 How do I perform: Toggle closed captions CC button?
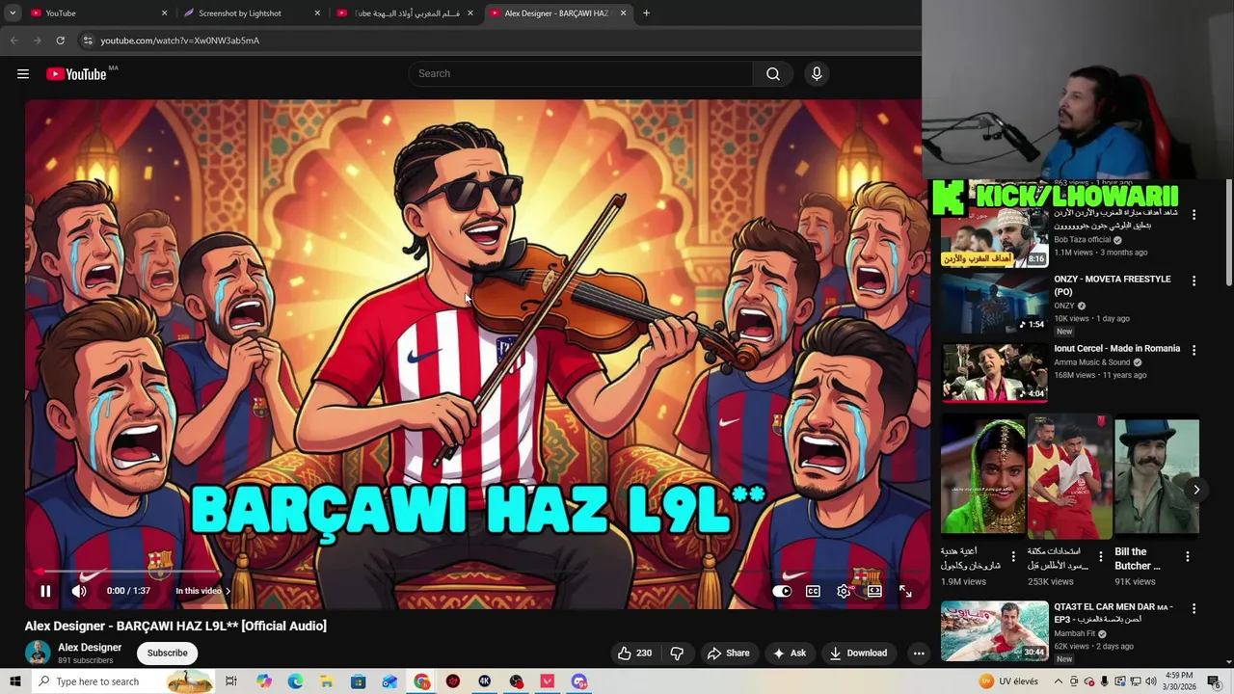pos(813,591)
